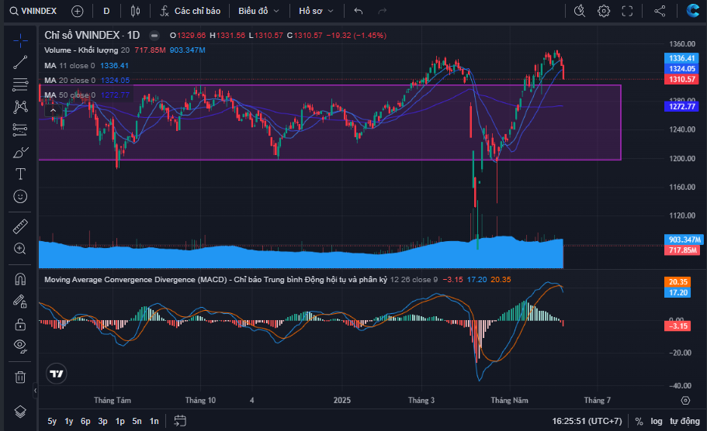
Task: Change the D time interval
Action: click(106, 11)
